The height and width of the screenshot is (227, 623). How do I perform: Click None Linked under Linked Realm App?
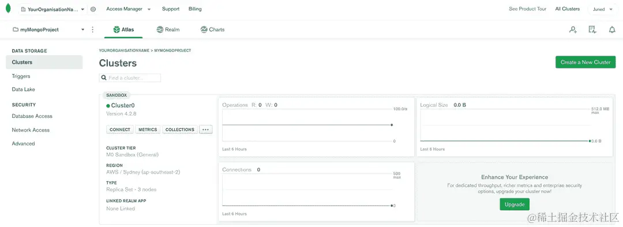pos(121,209)
